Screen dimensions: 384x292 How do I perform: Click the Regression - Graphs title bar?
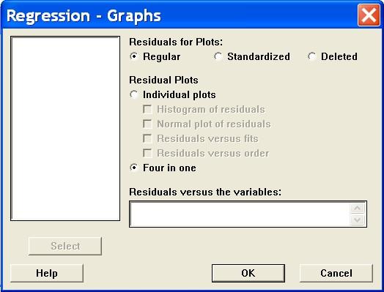point(179,15)
